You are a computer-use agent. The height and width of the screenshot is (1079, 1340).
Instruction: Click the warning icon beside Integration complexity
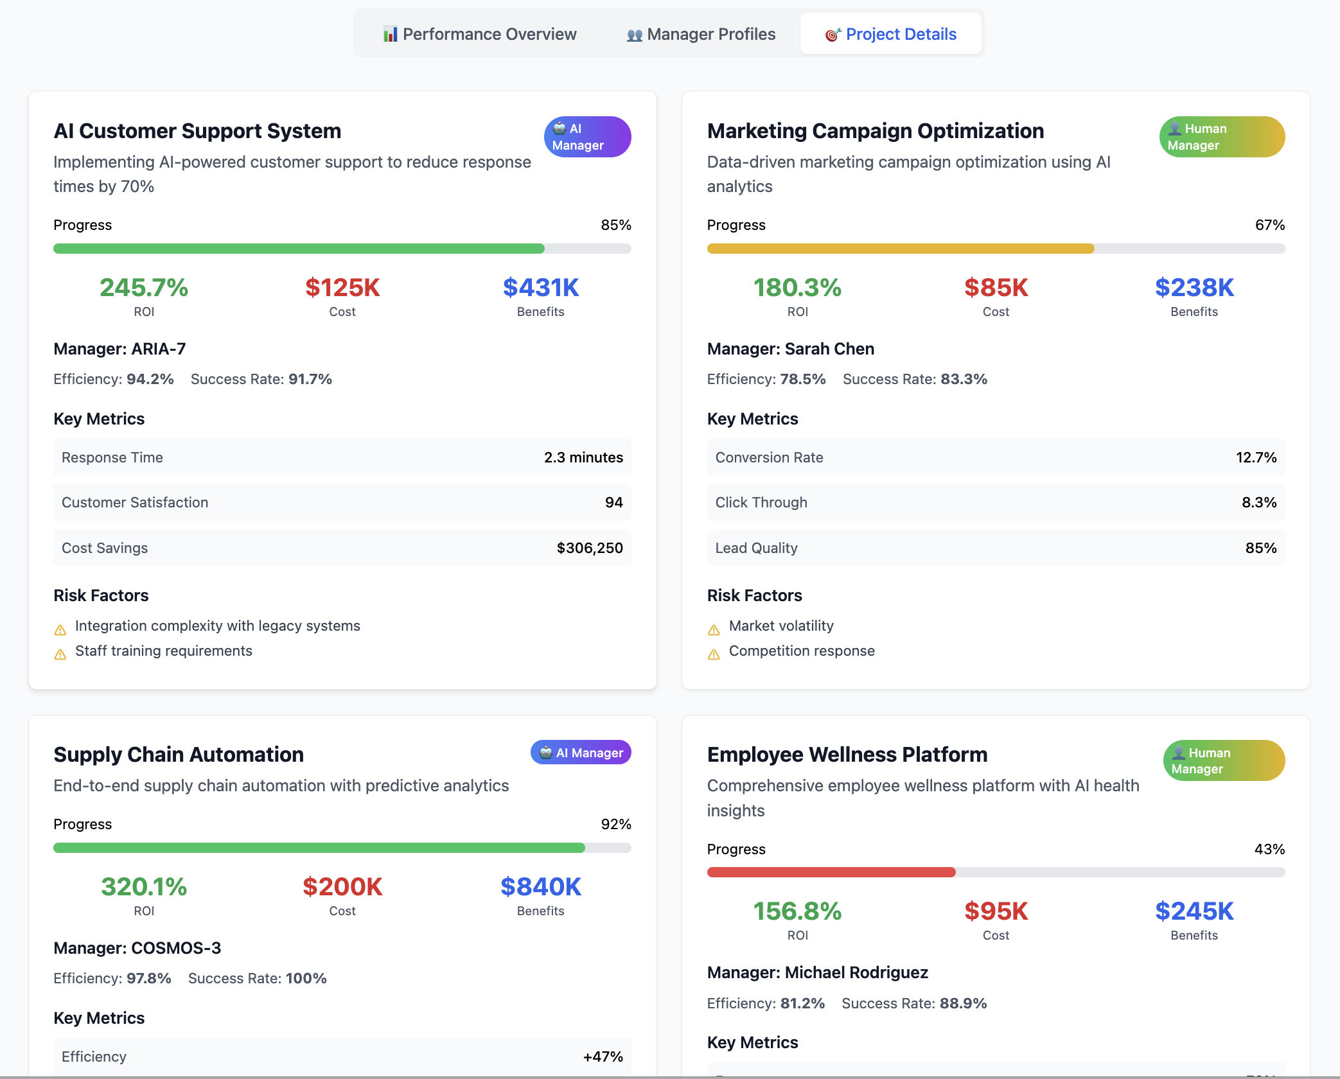60,630
